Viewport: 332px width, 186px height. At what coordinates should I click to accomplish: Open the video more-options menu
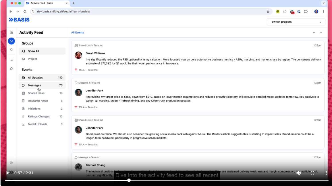[x=326, y=173]
